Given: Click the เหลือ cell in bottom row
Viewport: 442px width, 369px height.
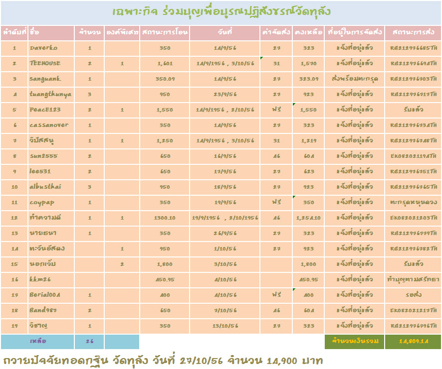Looking at the screenshot, I should click(x=37, y=342).
